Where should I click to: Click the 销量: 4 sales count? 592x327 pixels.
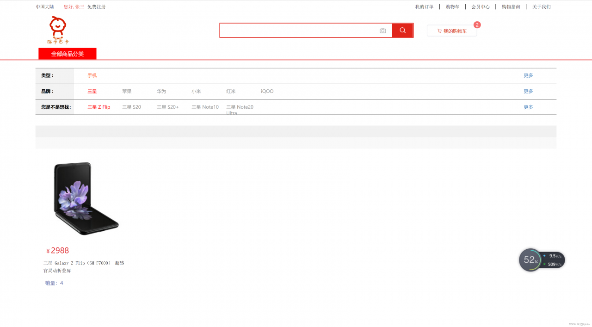[54, 283]
